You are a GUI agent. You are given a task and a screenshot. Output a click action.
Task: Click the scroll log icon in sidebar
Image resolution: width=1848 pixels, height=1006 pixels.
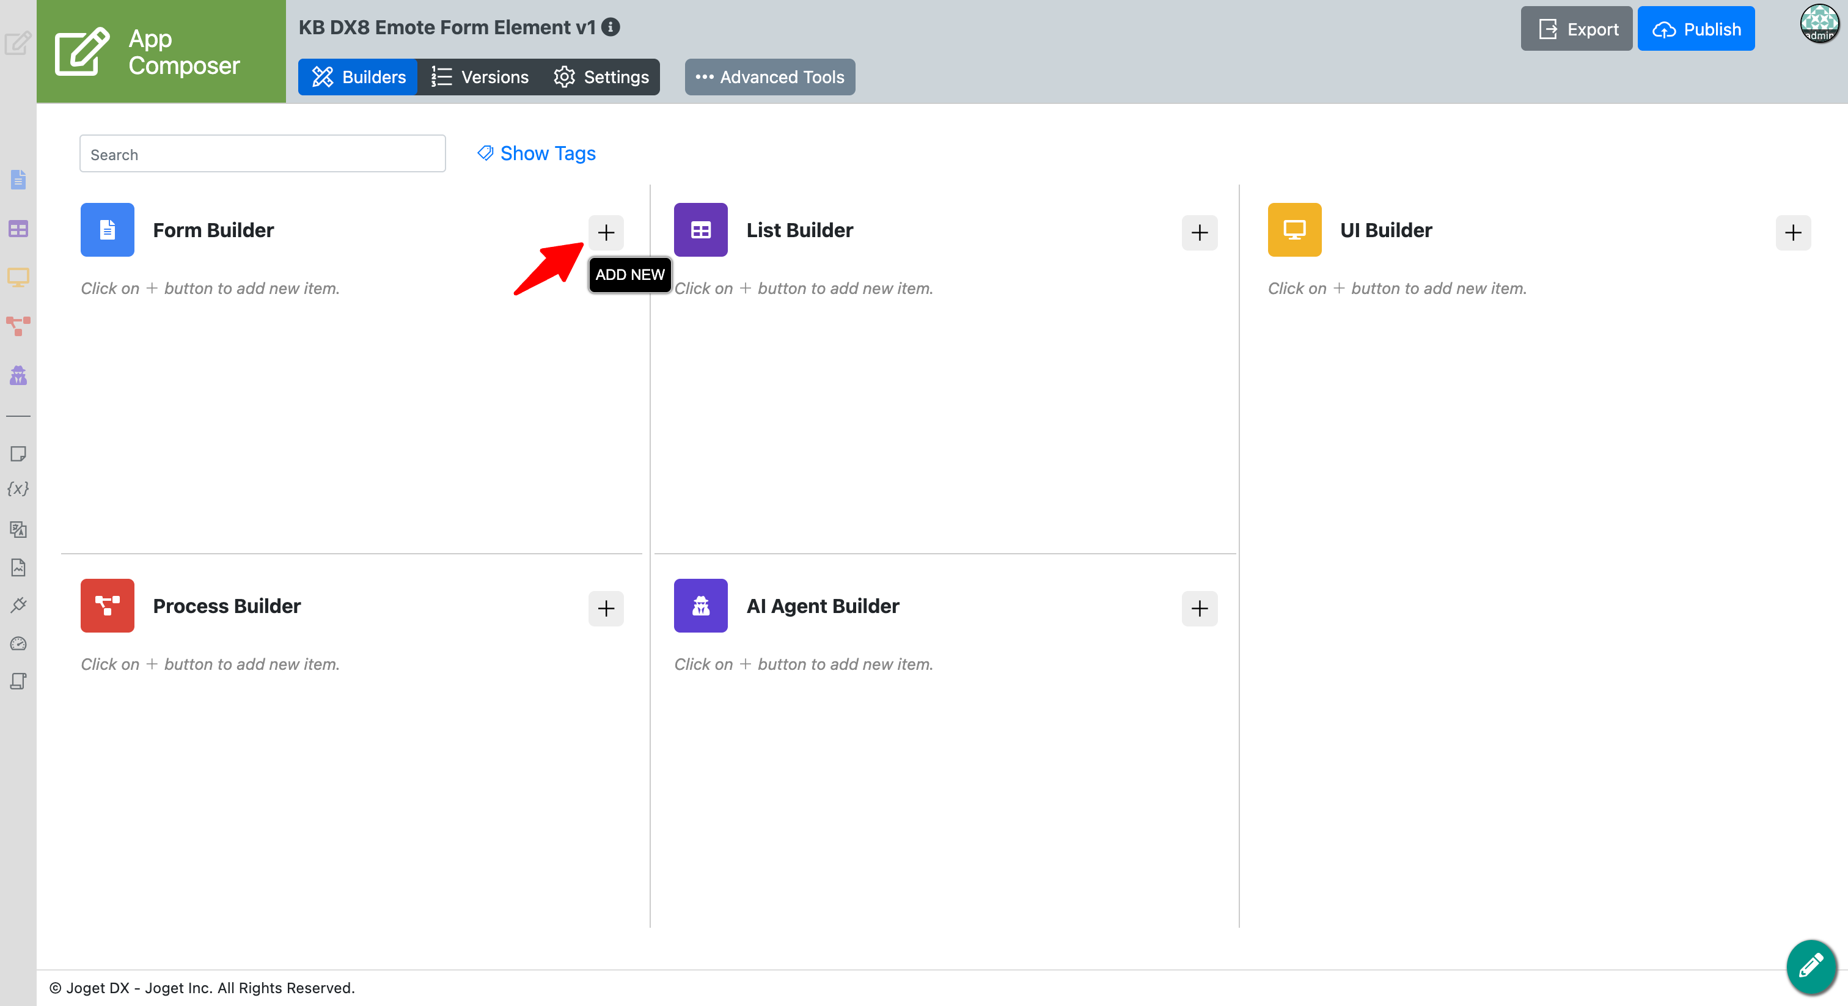click(18, 681)
